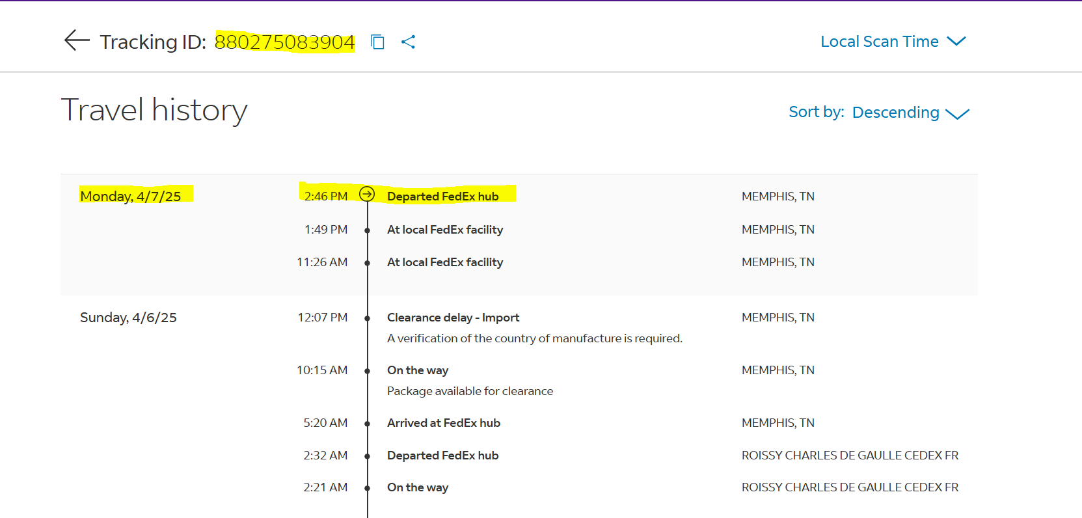1082x518 pixels.
Task: Click MEMPHIS, TN in the 10:15 AM row
Action: (778, 370)
